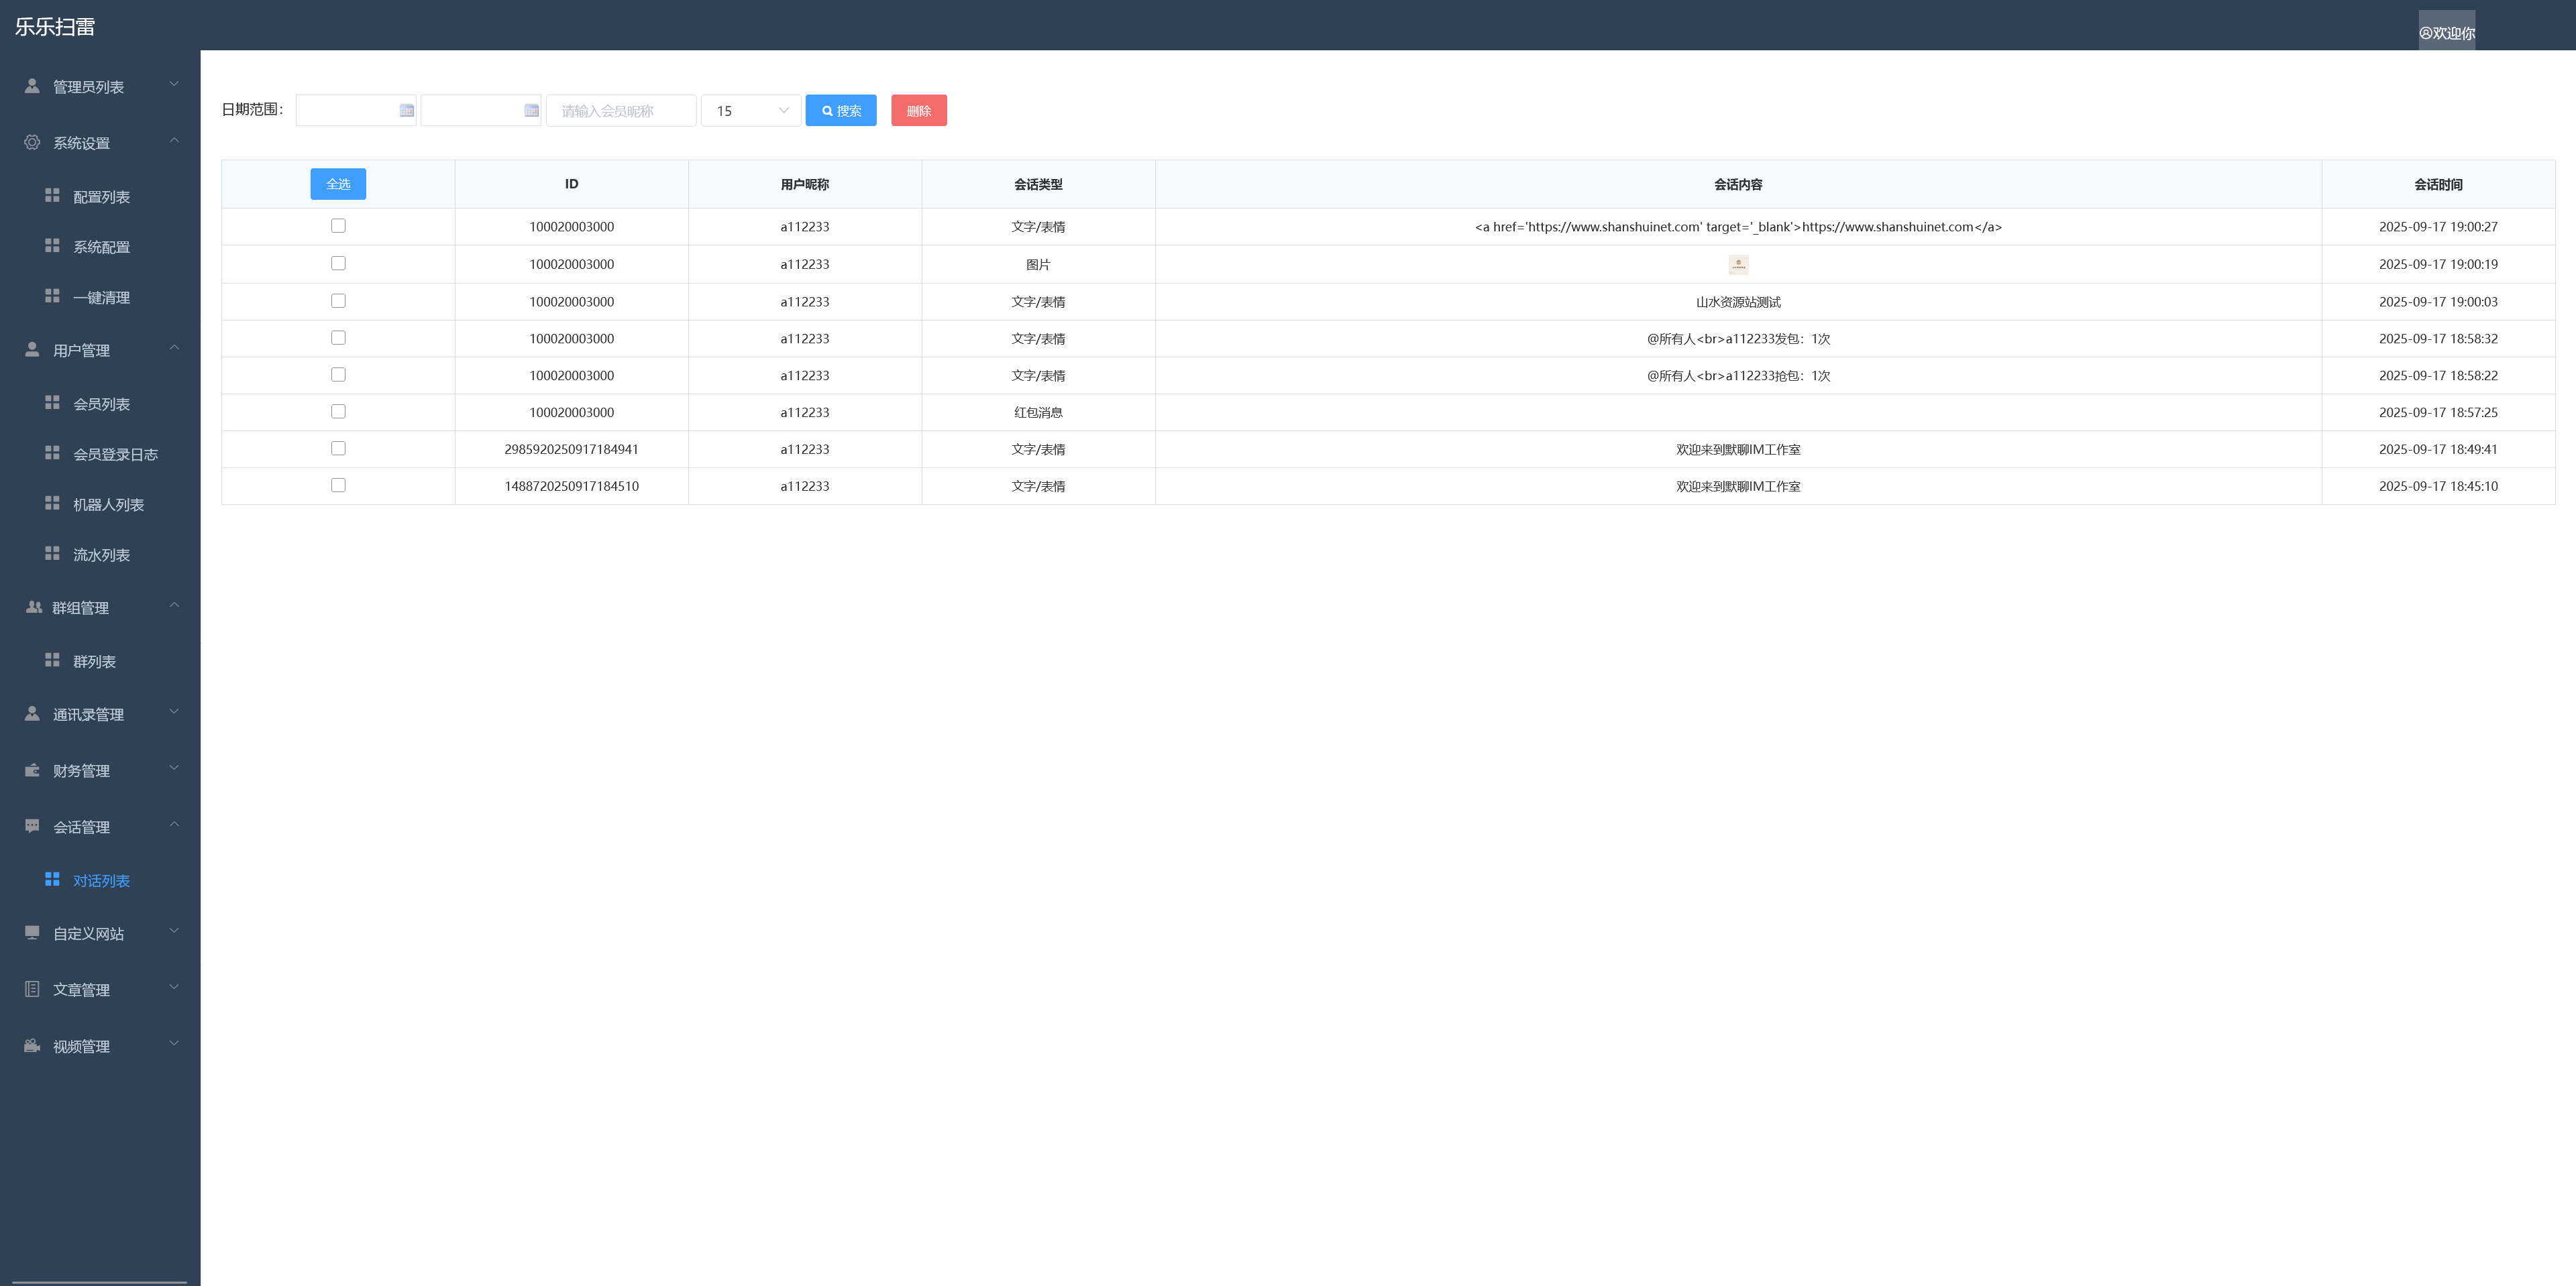Open the 会员登录日志 menu item

point(115,455)
